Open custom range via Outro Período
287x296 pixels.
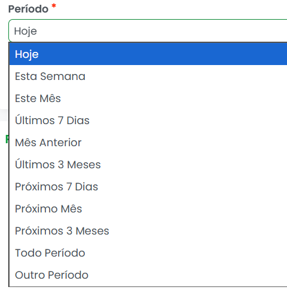(x=148, y=275)
